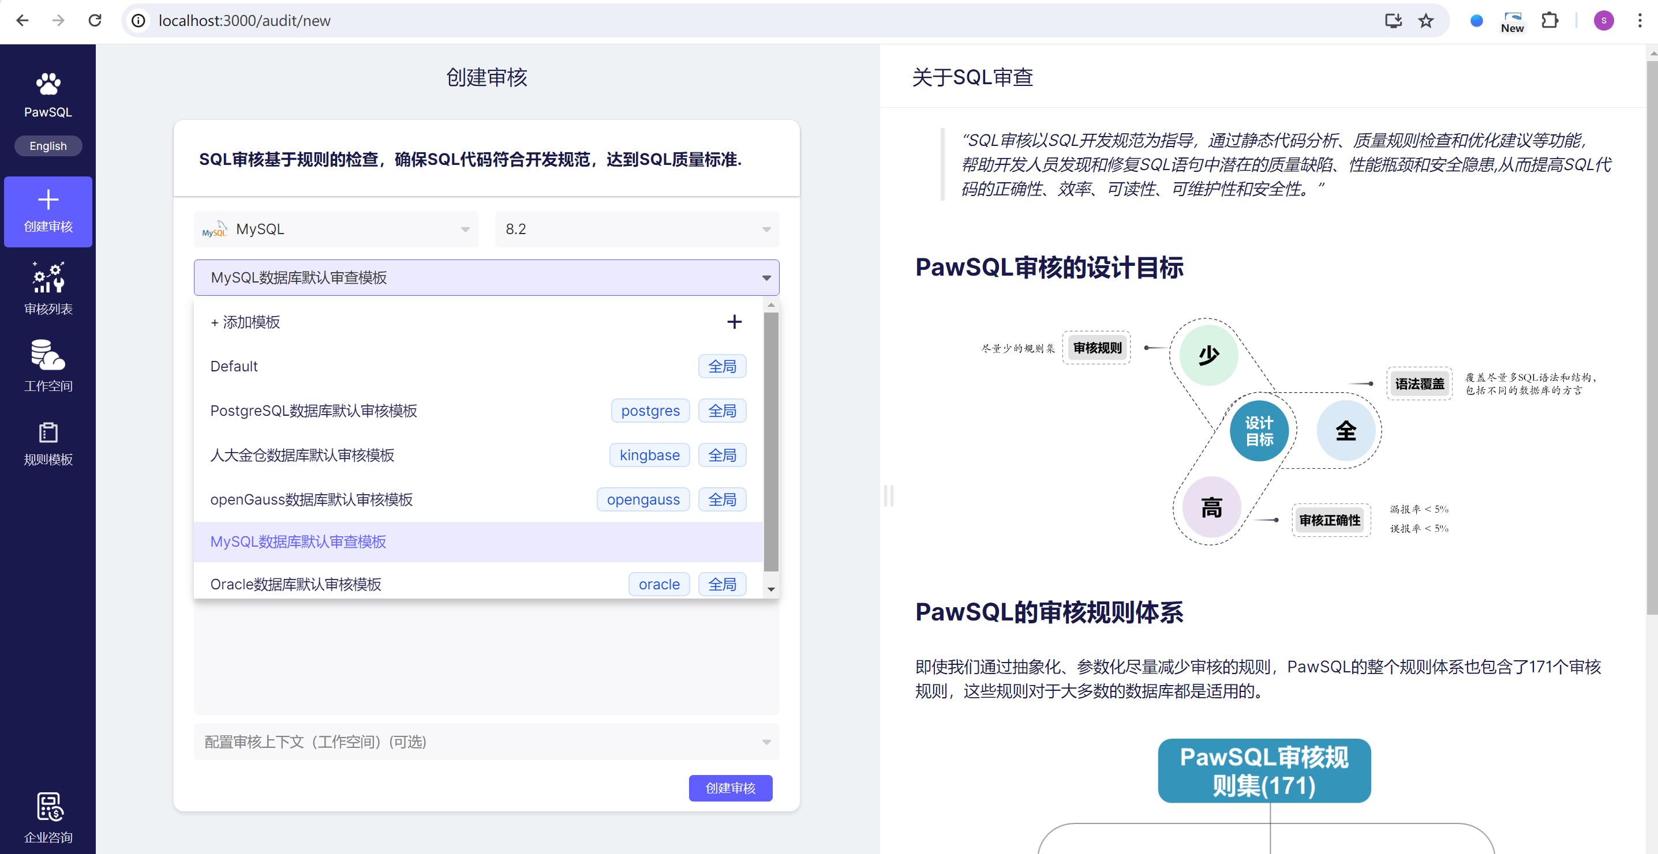
Task: Reload the page with refresh icon
Action: pos(95,21)
